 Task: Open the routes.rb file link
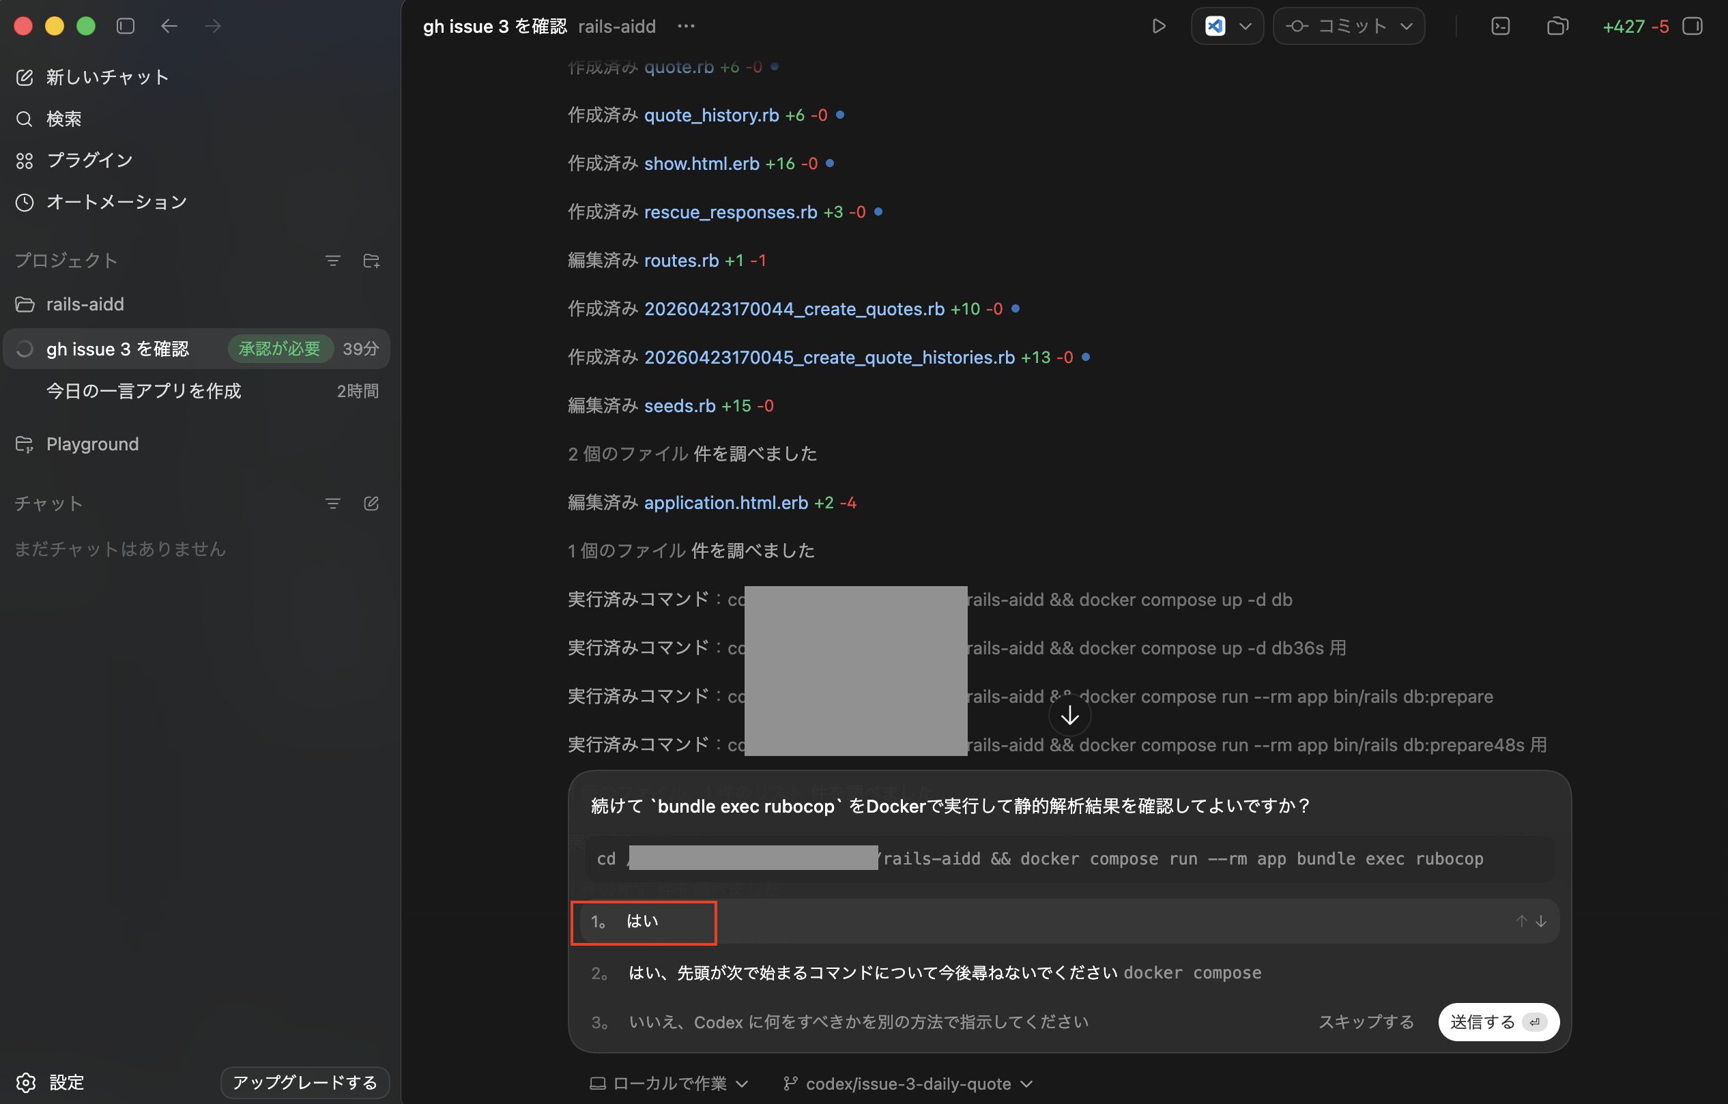681,261
